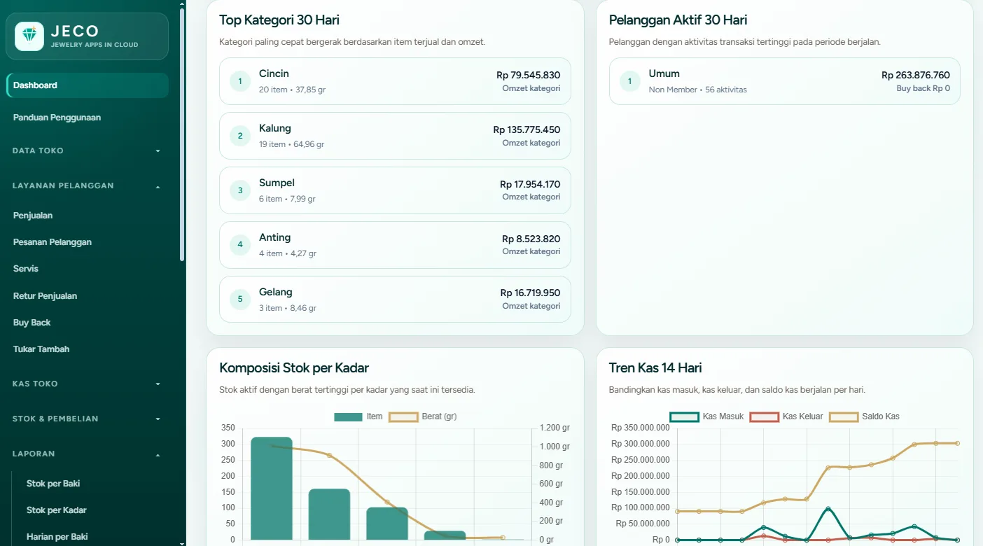Open Pesanan Pelanggan menu item
Image resolution: width=983 pixels, height=546 pixels.
tap(53, 242)
